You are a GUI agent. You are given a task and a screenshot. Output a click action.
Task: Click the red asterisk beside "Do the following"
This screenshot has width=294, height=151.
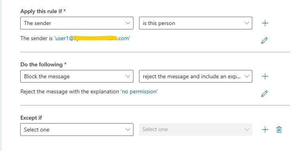click(65, 64)
